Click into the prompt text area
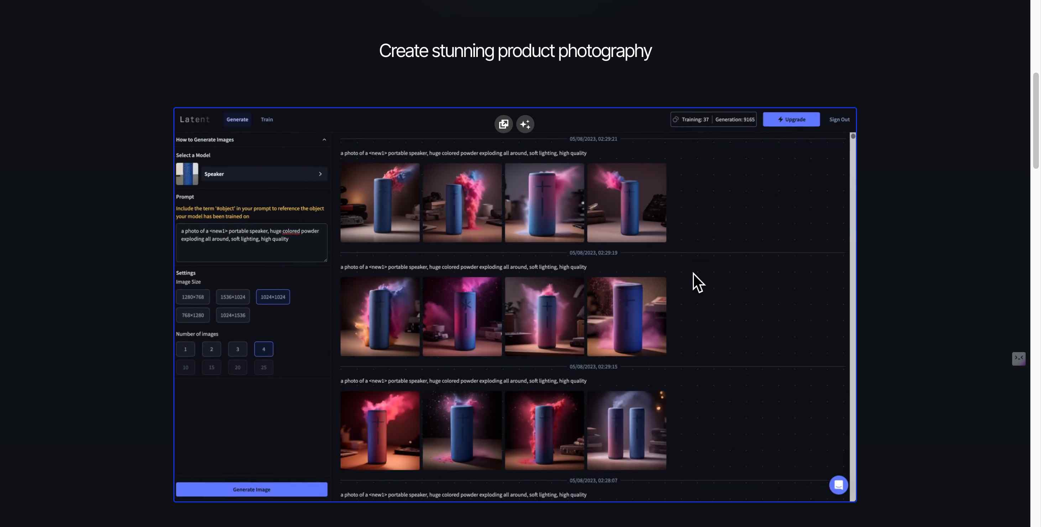 coord(251,242)
